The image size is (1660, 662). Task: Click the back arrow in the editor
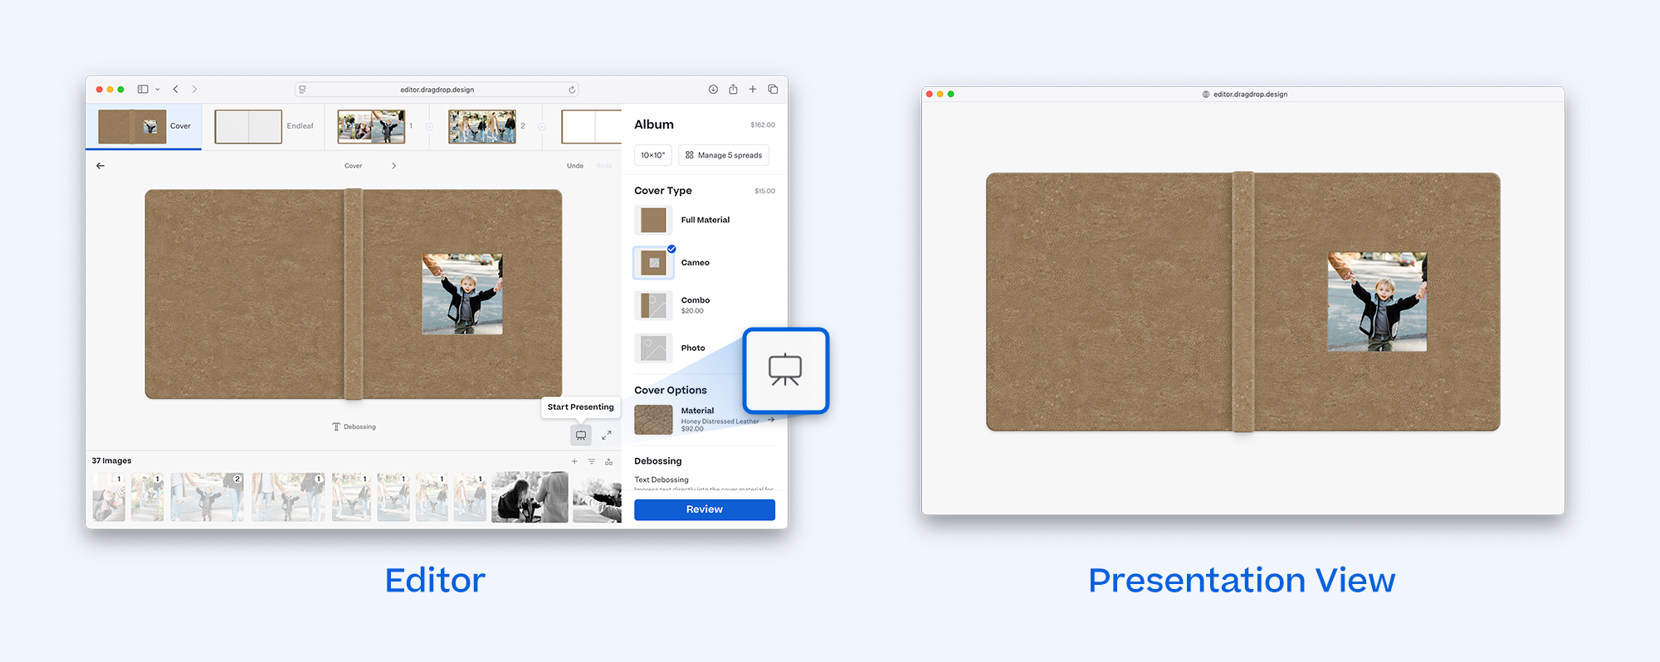click(x=100, y=166)
